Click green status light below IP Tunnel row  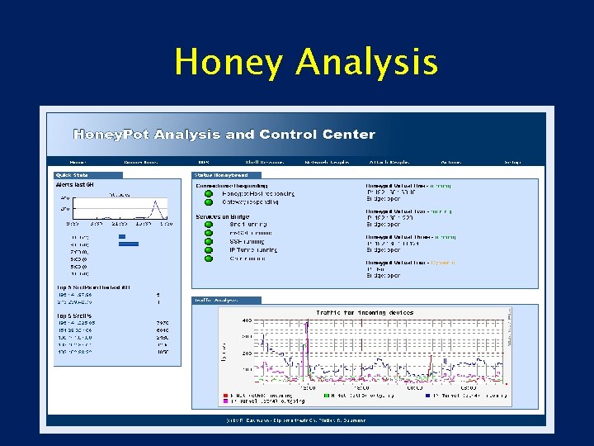209,259
